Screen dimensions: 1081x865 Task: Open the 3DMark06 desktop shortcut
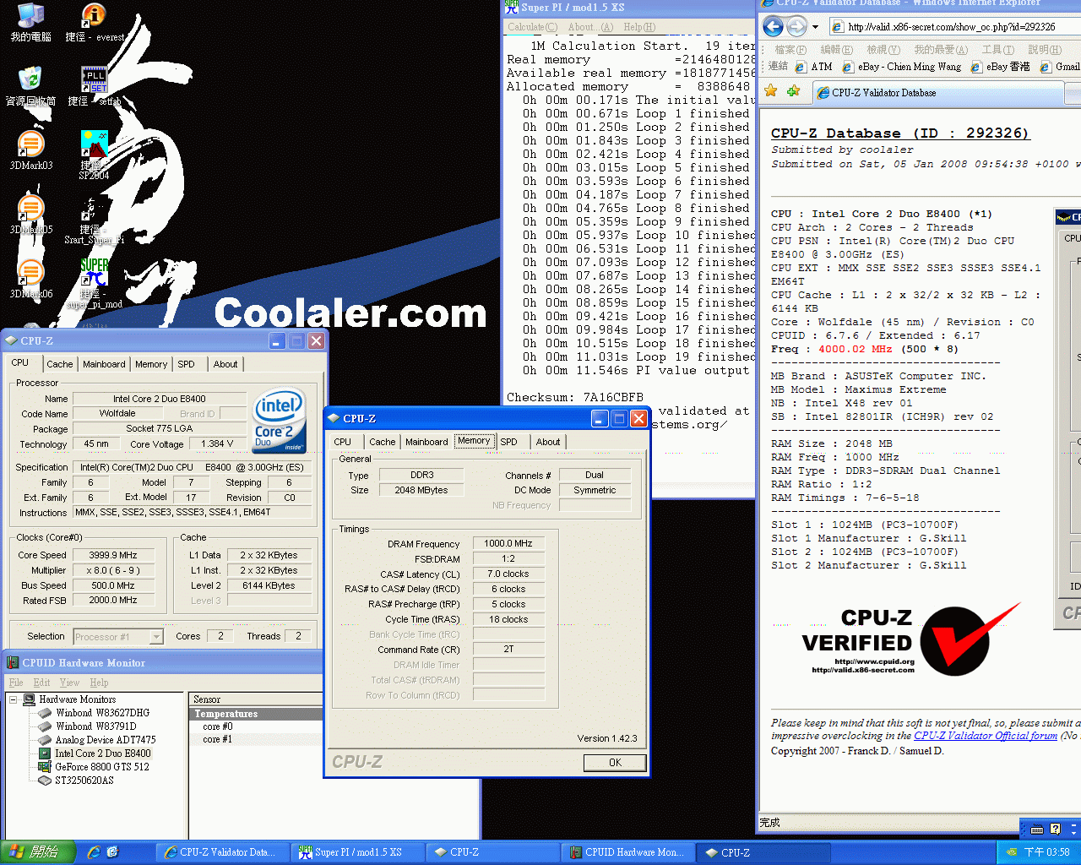[30, 279]
